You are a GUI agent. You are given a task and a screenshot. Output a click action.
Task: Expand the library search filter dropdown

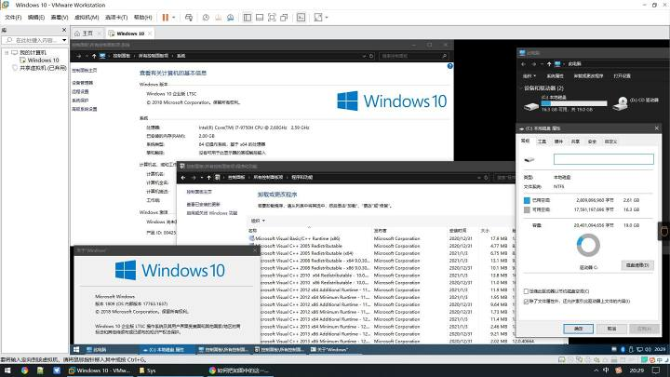click(x=63, y=40)
